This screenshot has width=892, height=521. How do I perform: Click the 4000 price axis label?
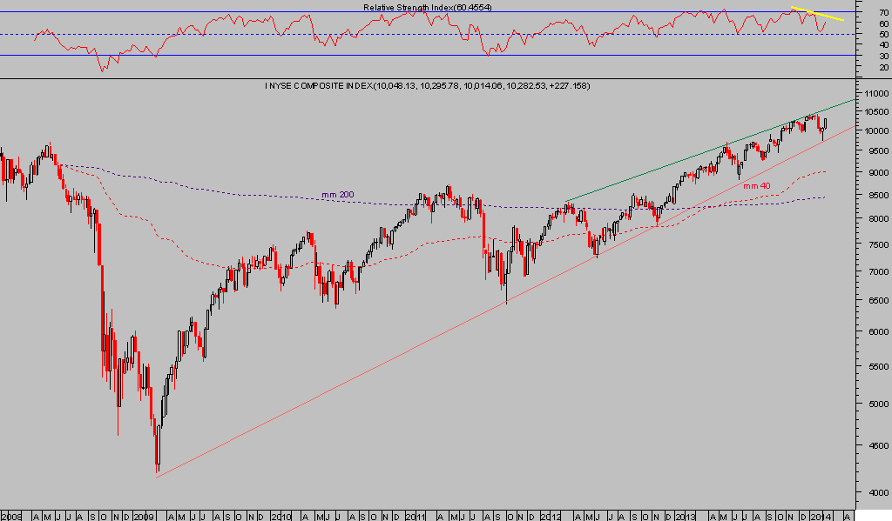point(874,492)
